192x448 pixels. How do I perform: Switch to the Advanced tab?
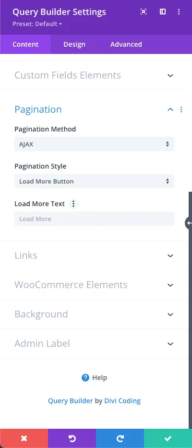coord(126,44)
